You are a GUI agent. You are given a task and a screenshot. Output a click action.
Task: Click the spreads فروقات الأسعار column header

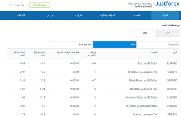point(91,54)
